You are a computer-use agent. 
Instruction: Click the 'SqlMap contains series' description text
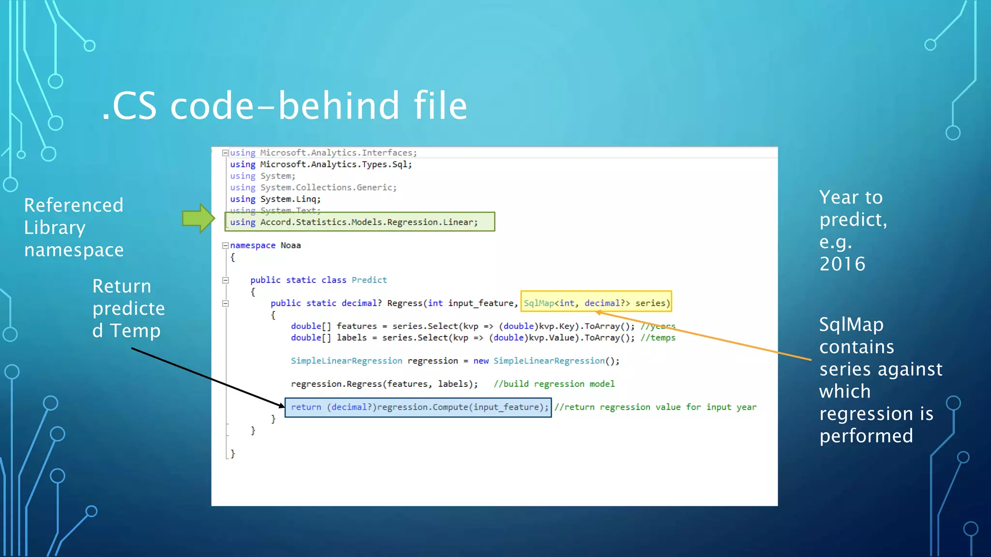(880, 380)
